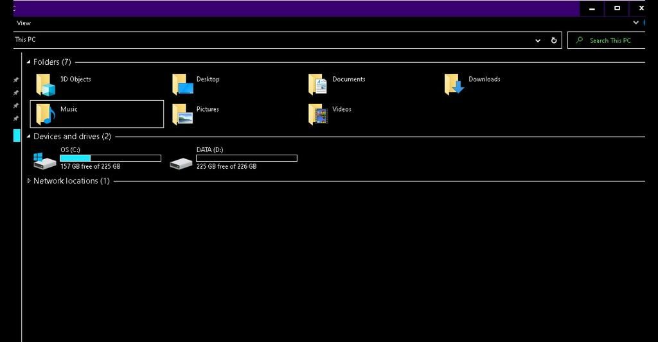This screenshot has height=342, width=658.
Task: Refresh the This PC view
Action: (x=553, y=40)
